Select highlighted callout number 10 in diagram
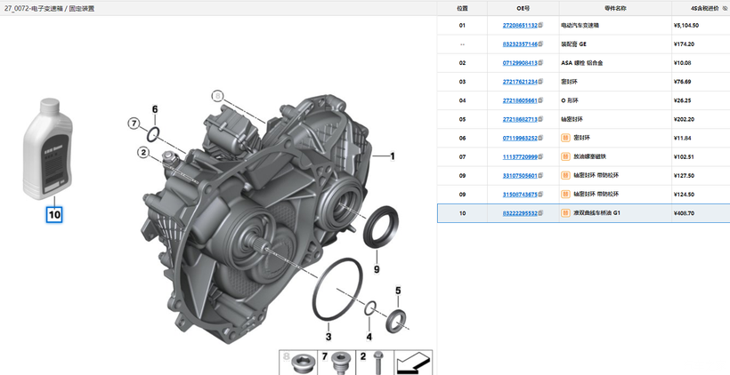The width and height of the screenshot is (730, 375). [x=54, y=214]
